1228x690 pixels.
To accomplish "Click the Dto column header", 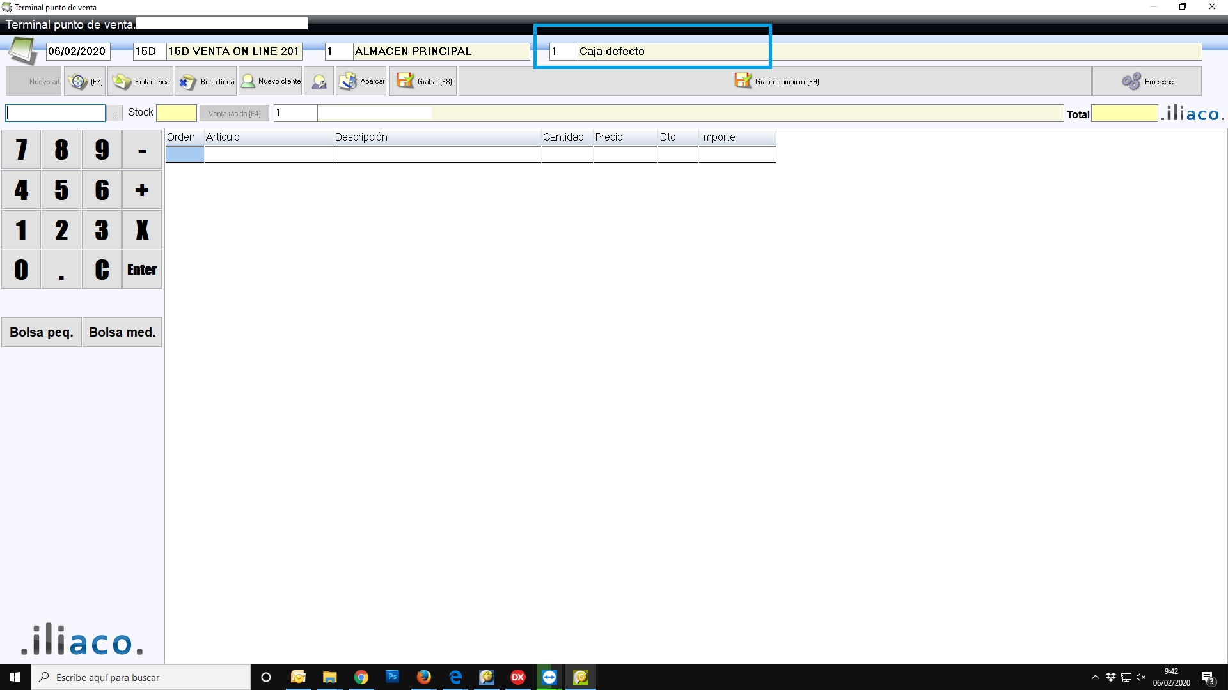I will 678,137.
